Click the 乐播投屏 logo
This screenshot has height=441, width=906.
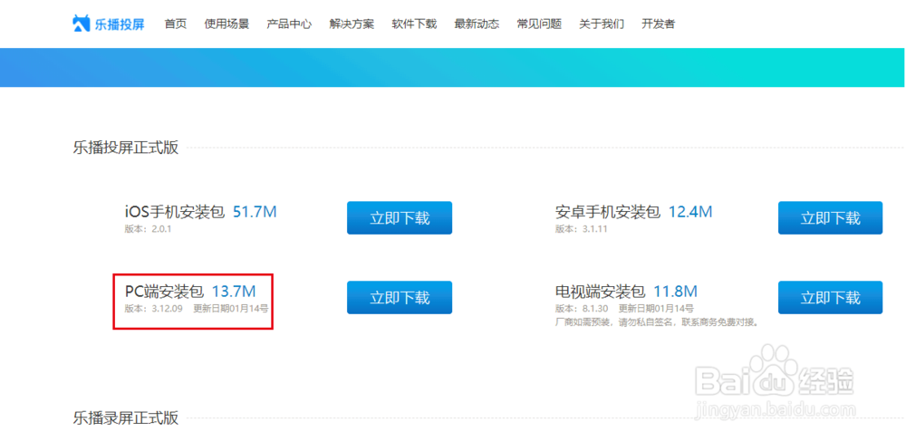point(108,24)
